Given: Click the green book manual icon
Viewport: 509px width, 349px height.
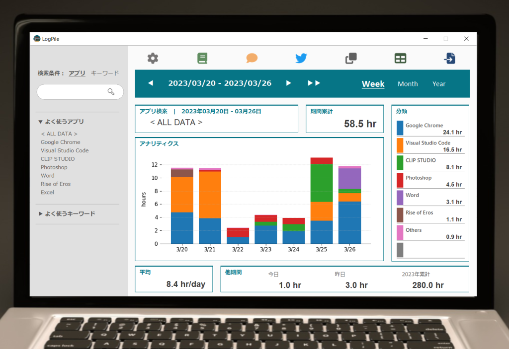Looking at the screenshot, I should coord(202,58).
